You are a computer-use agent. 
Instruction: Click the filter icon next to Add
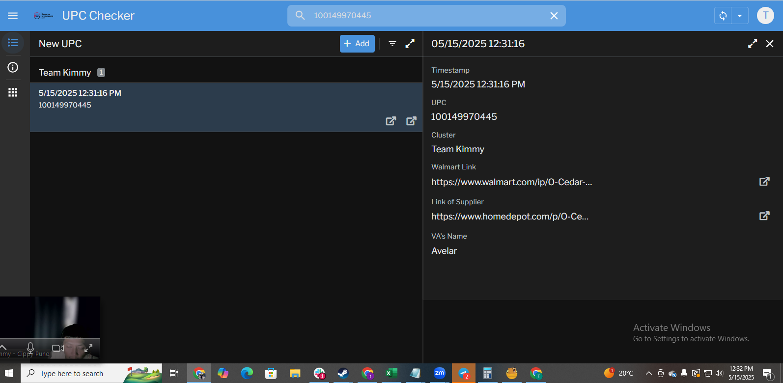[392, 44]
